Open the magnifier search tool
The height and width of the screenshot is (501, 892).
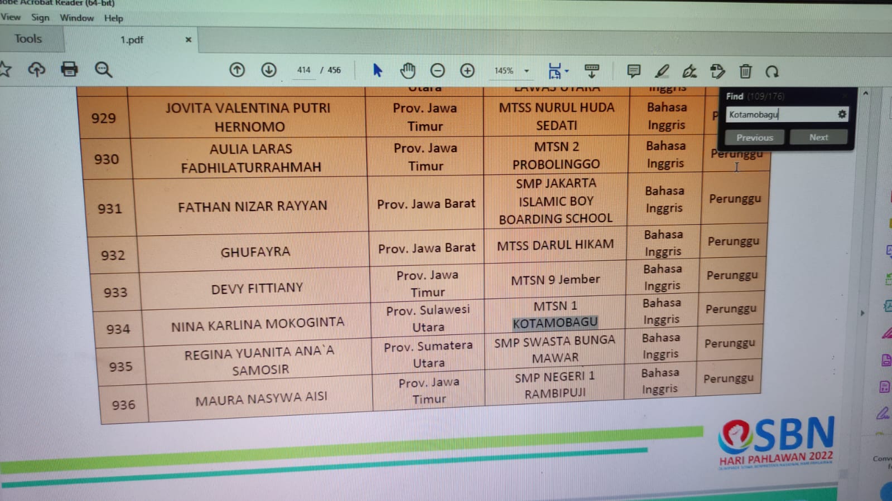[103, 70]
